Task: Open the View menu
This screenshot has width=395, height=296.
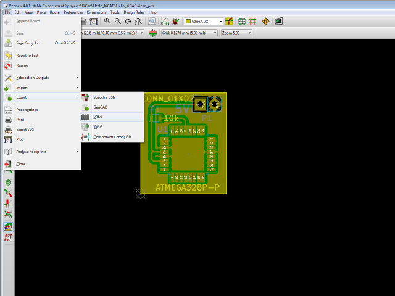Action: click(x=29, y=12)
